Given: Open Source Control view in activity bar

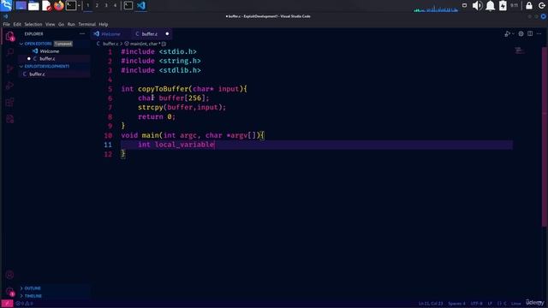Looking at the screenshot, I should click(x=9, y=68).
